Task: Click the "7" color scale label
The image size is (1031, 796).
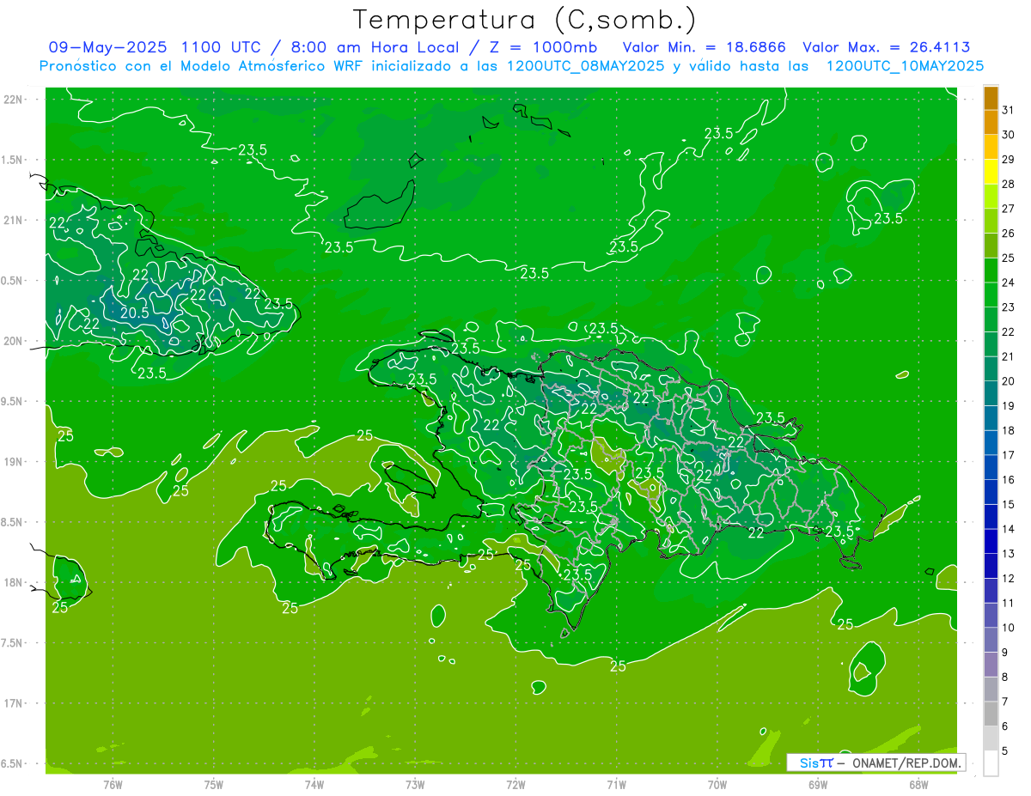Action: tap(1005, 702)
